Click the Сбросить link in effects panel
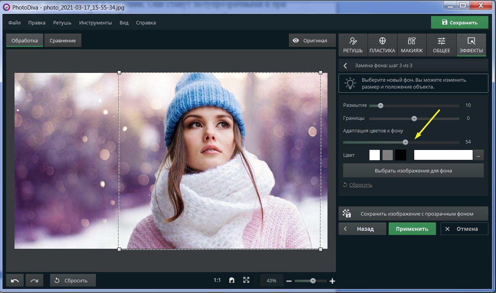Viewport: 496px width, 293px height. [x=360, y=185]
